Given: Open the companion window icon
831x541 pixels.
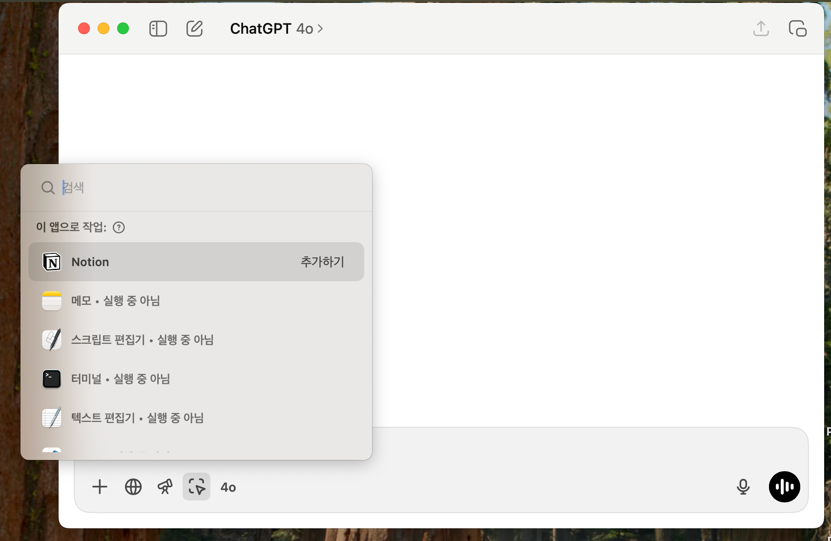Looking at the screenshot, I should coord(797,29).
